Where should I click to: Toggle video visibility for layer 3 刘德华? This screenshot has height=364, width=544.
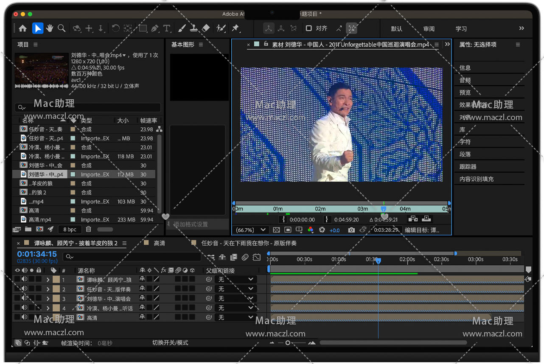(17, 298)
